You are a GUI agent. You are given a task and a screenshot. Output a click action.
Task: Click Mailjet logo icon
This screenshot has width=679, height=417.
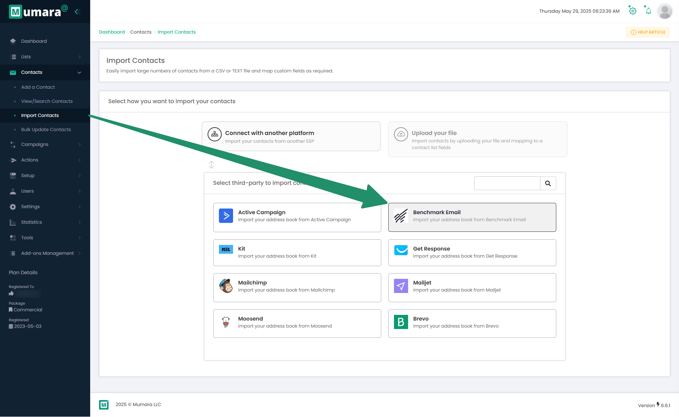[401, 286]
